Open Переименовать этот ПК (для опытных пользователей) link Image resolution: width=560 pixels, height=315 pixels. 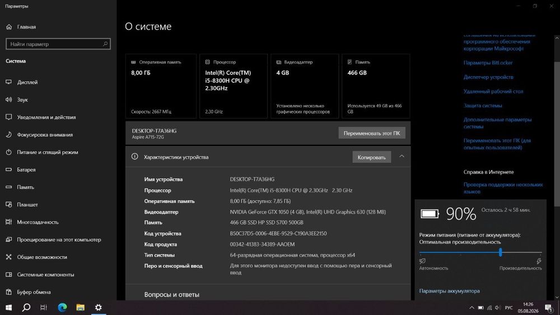(497, 144)
